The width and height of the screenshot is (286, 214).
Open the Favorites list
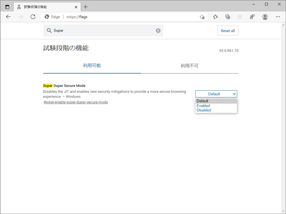point(215,17)
